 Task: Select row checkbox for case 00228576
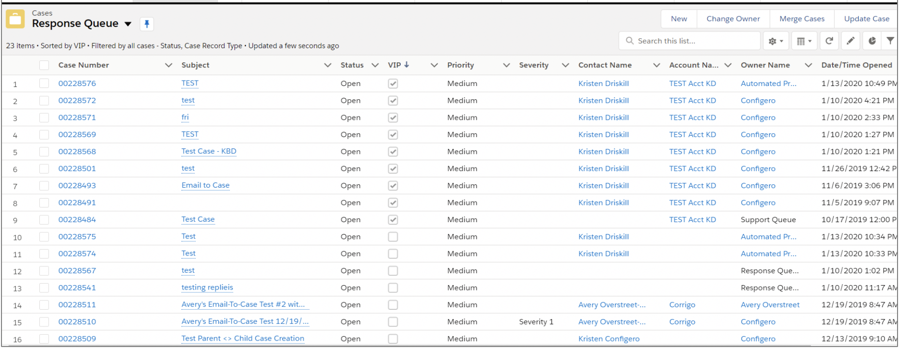pos(44,84)
